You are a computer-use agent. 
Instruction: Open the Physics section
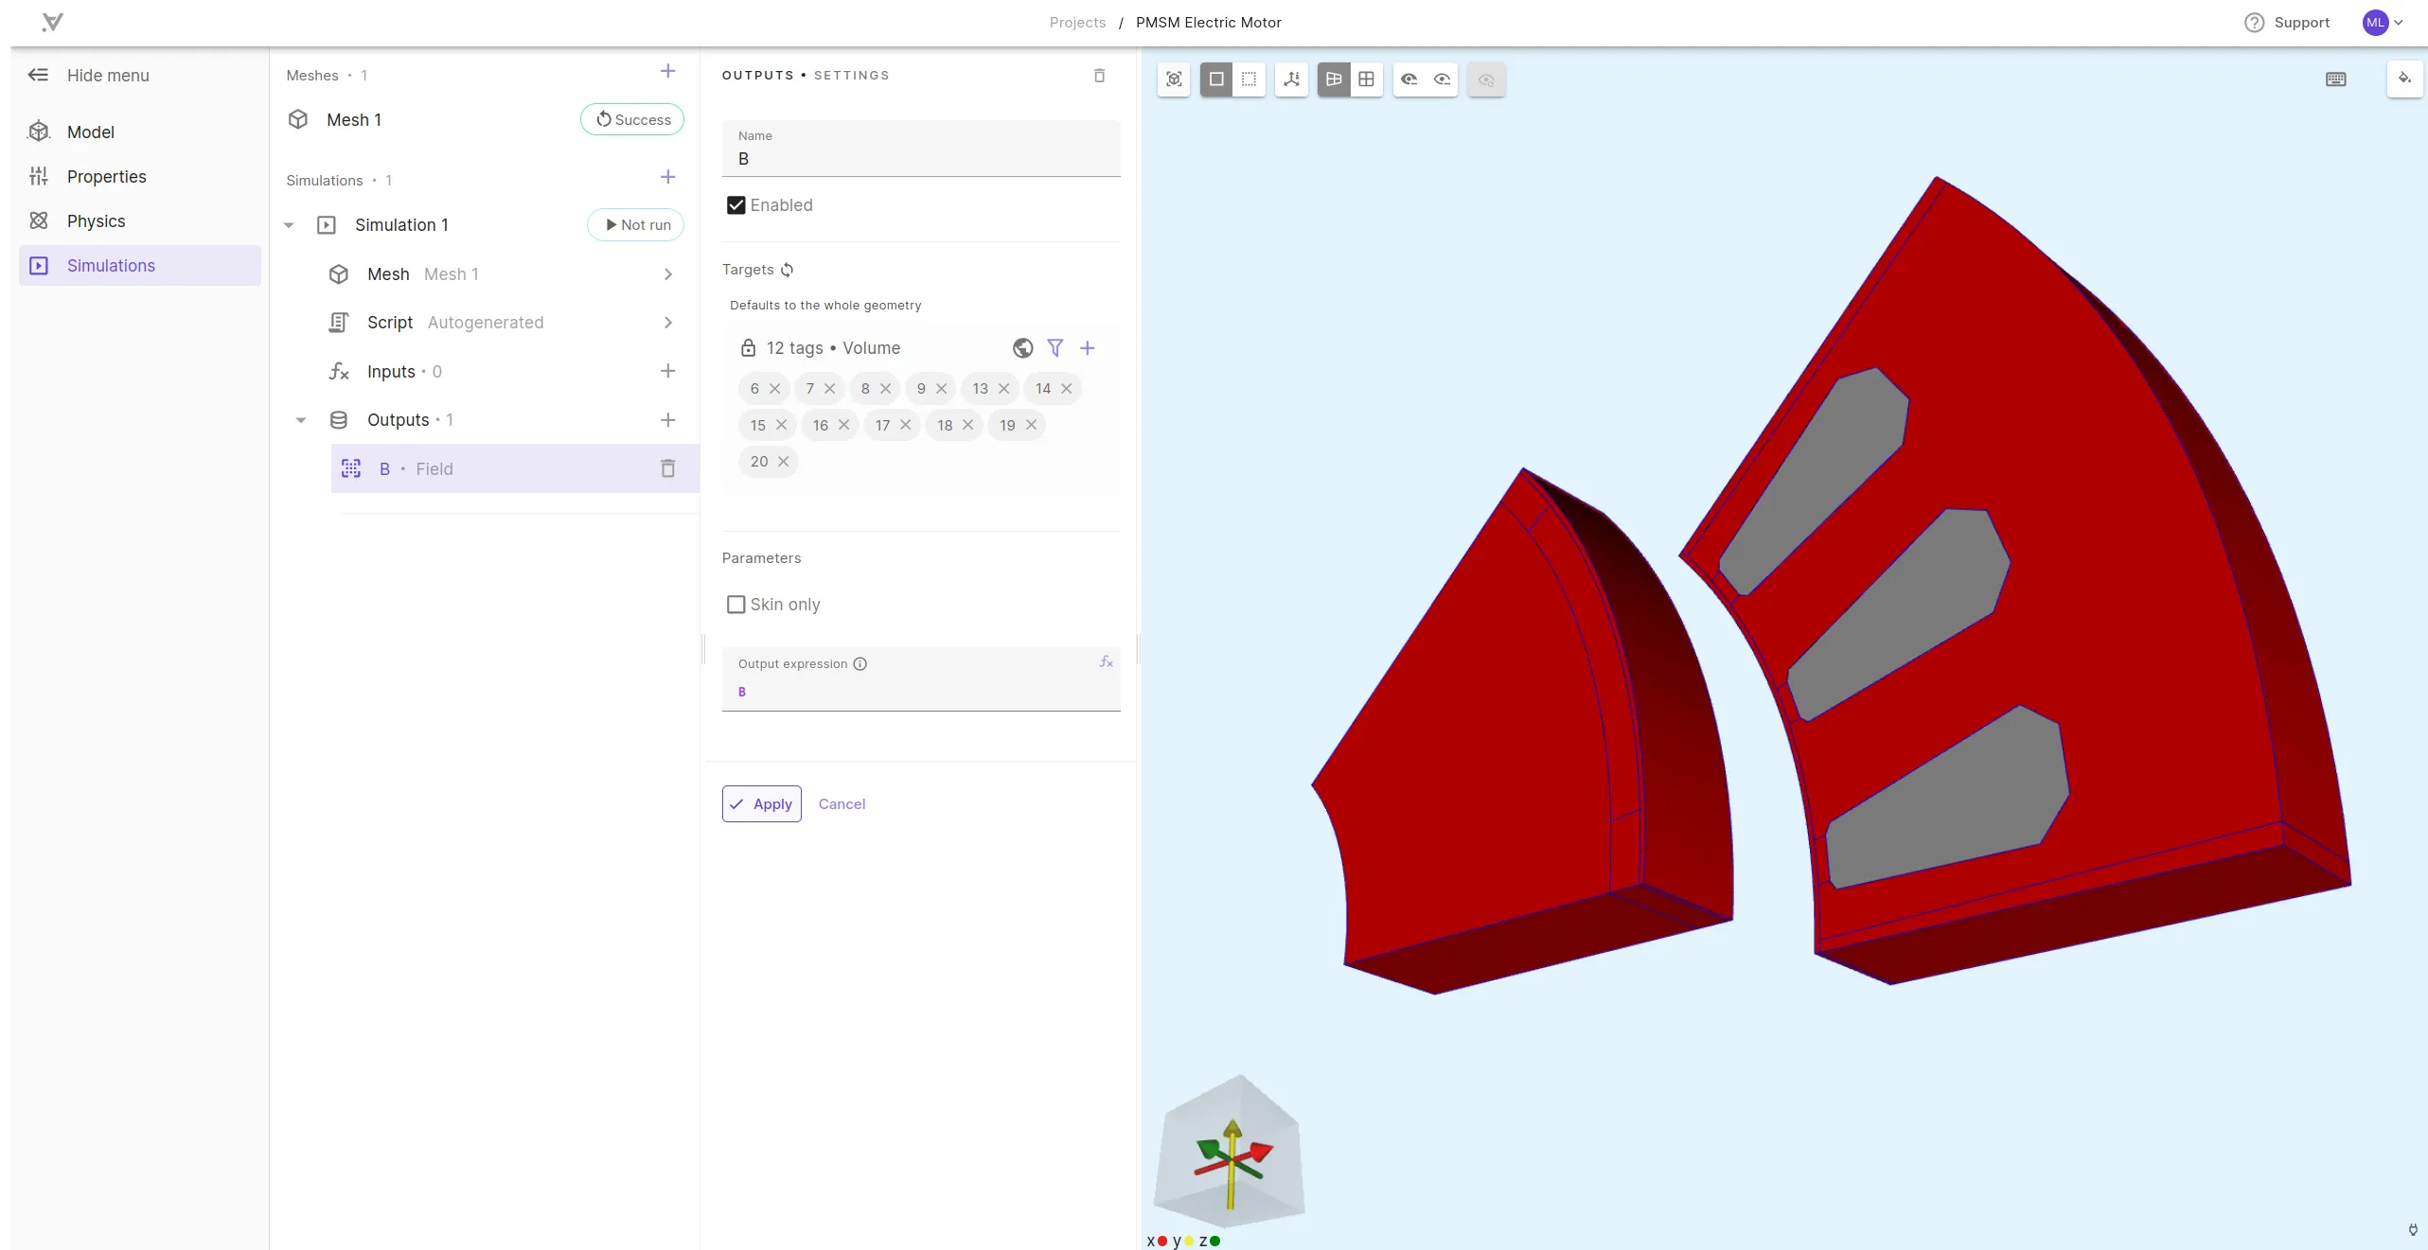pyautogui.click(x=140, y=221)
